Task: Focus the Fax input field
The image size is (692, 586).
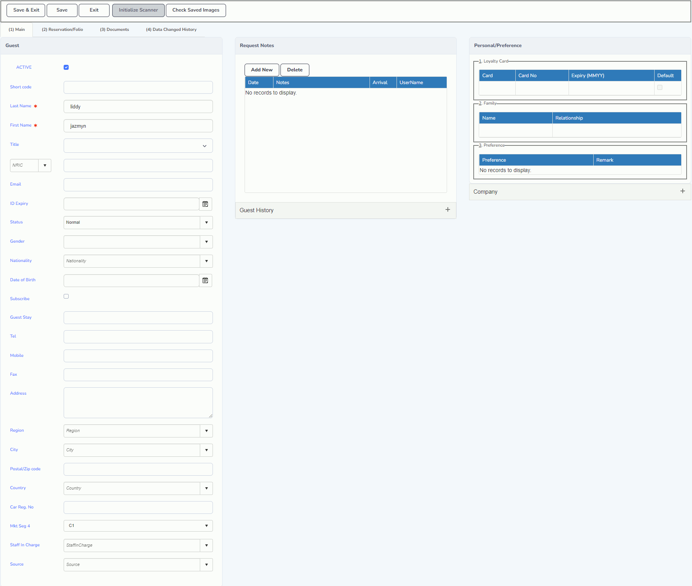Action: coord(138,375)
